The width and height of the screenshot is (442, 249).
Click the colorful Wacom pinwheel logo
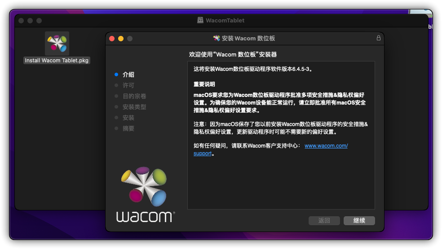tap(143, 186)
